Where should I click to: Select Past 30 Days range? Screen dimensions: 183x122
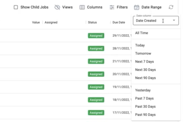point(145,107)
